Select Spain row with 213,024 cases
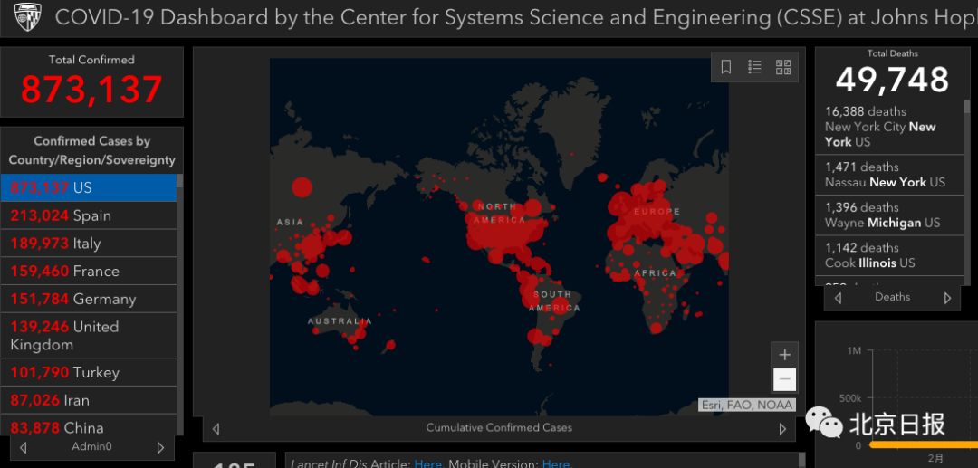This screenshot has width=978, height=468. 89,215
